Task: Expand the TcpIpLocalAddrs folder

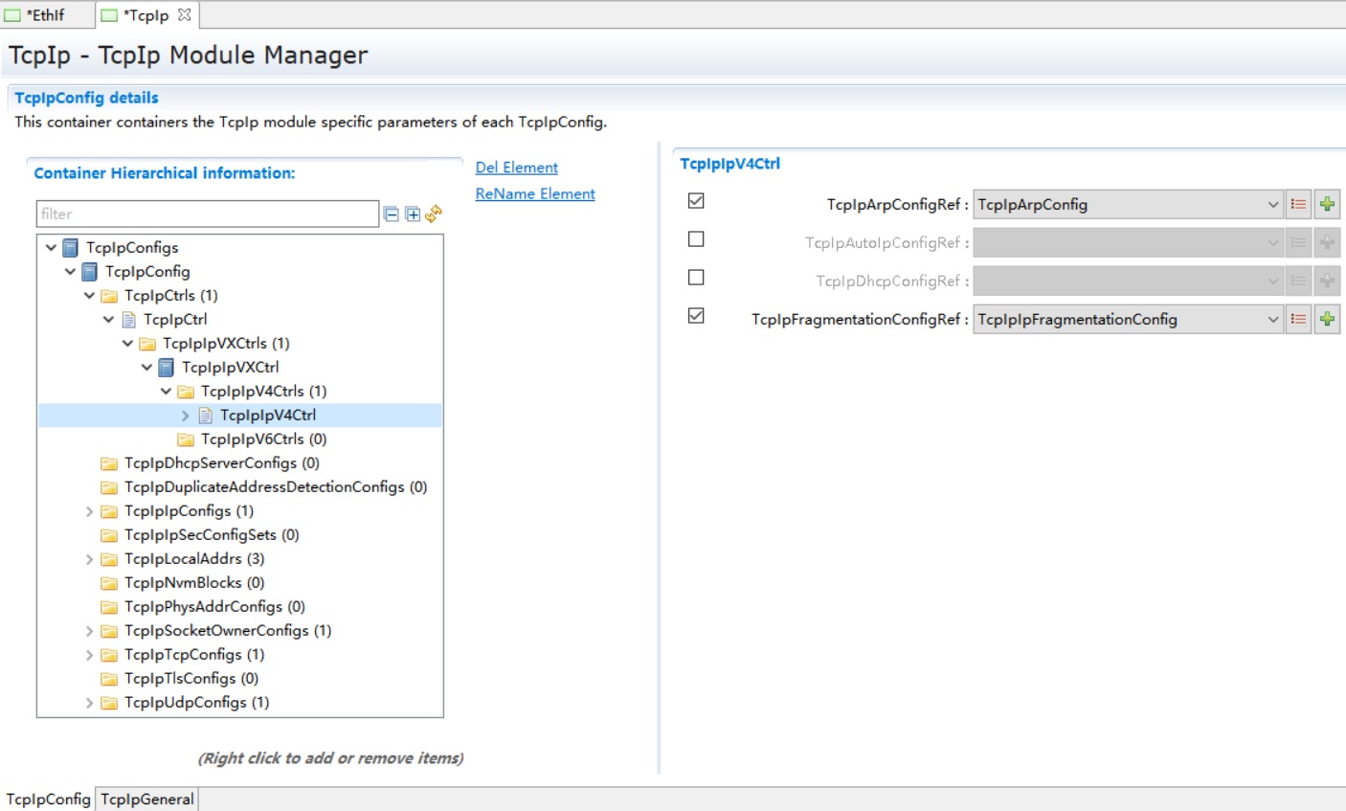Action: (x=90, y=559)
